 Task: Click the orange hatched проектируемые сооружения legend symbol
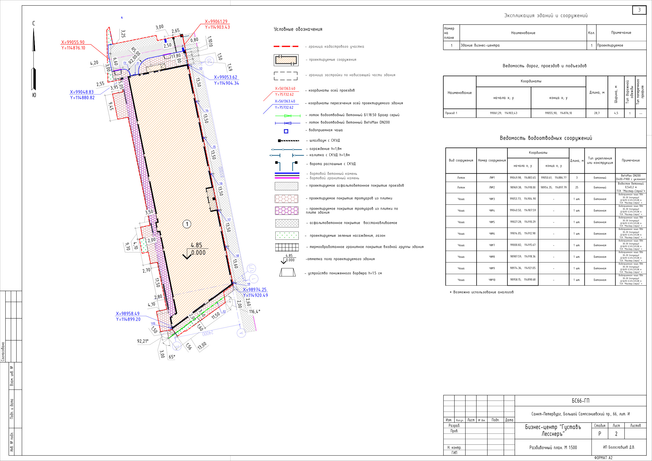click(x=286, y=60)
